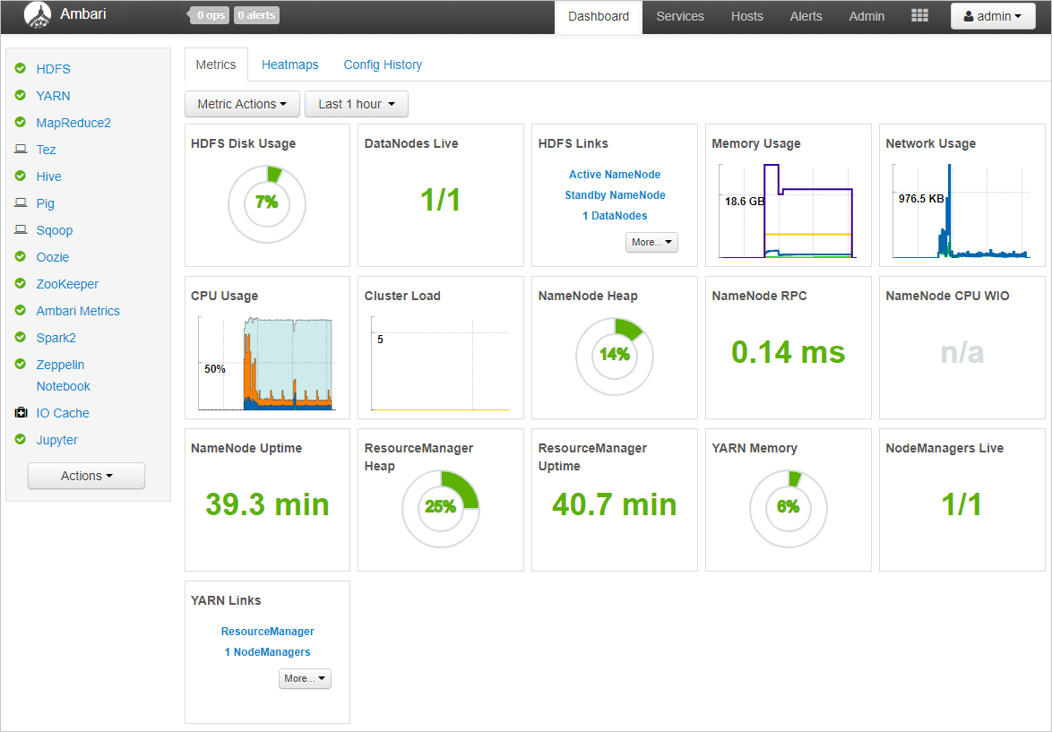Viewport: 1052px width, 732px height.
Task: Click the monitor icon beside Pig
Action: [20, 202]
